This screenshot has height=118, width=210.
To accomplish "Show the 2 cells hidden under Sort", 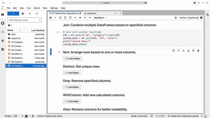I will (x=72, y=59).
